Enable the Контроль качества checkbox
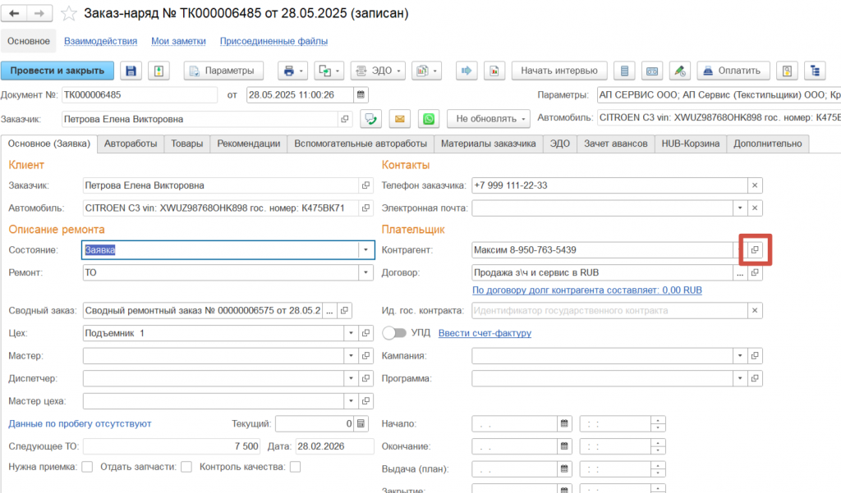Viewport: 841px width, 493px height. pos(295,467)
